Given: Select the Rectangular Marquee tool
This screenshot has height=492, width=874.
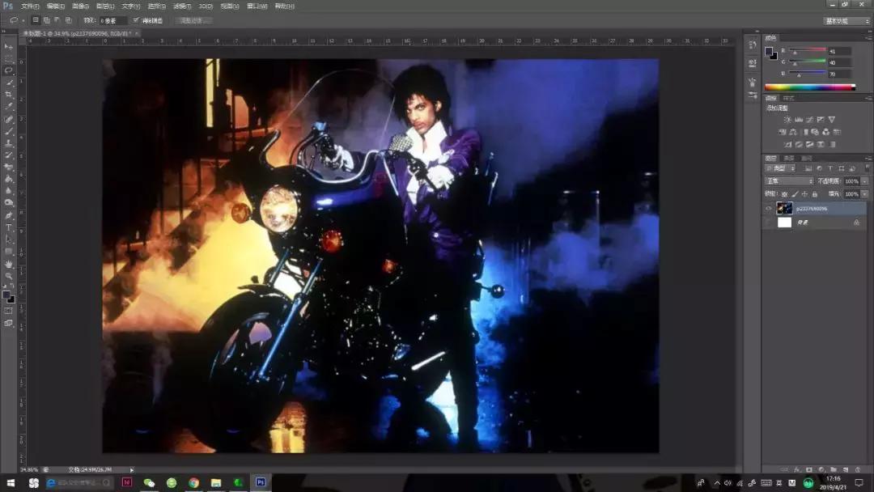Looking at the screenshot, I should coord(8,58).
